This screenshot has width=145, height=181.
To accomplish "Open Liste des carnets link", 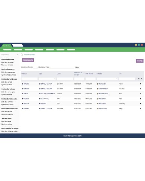I will click(7, 82).
